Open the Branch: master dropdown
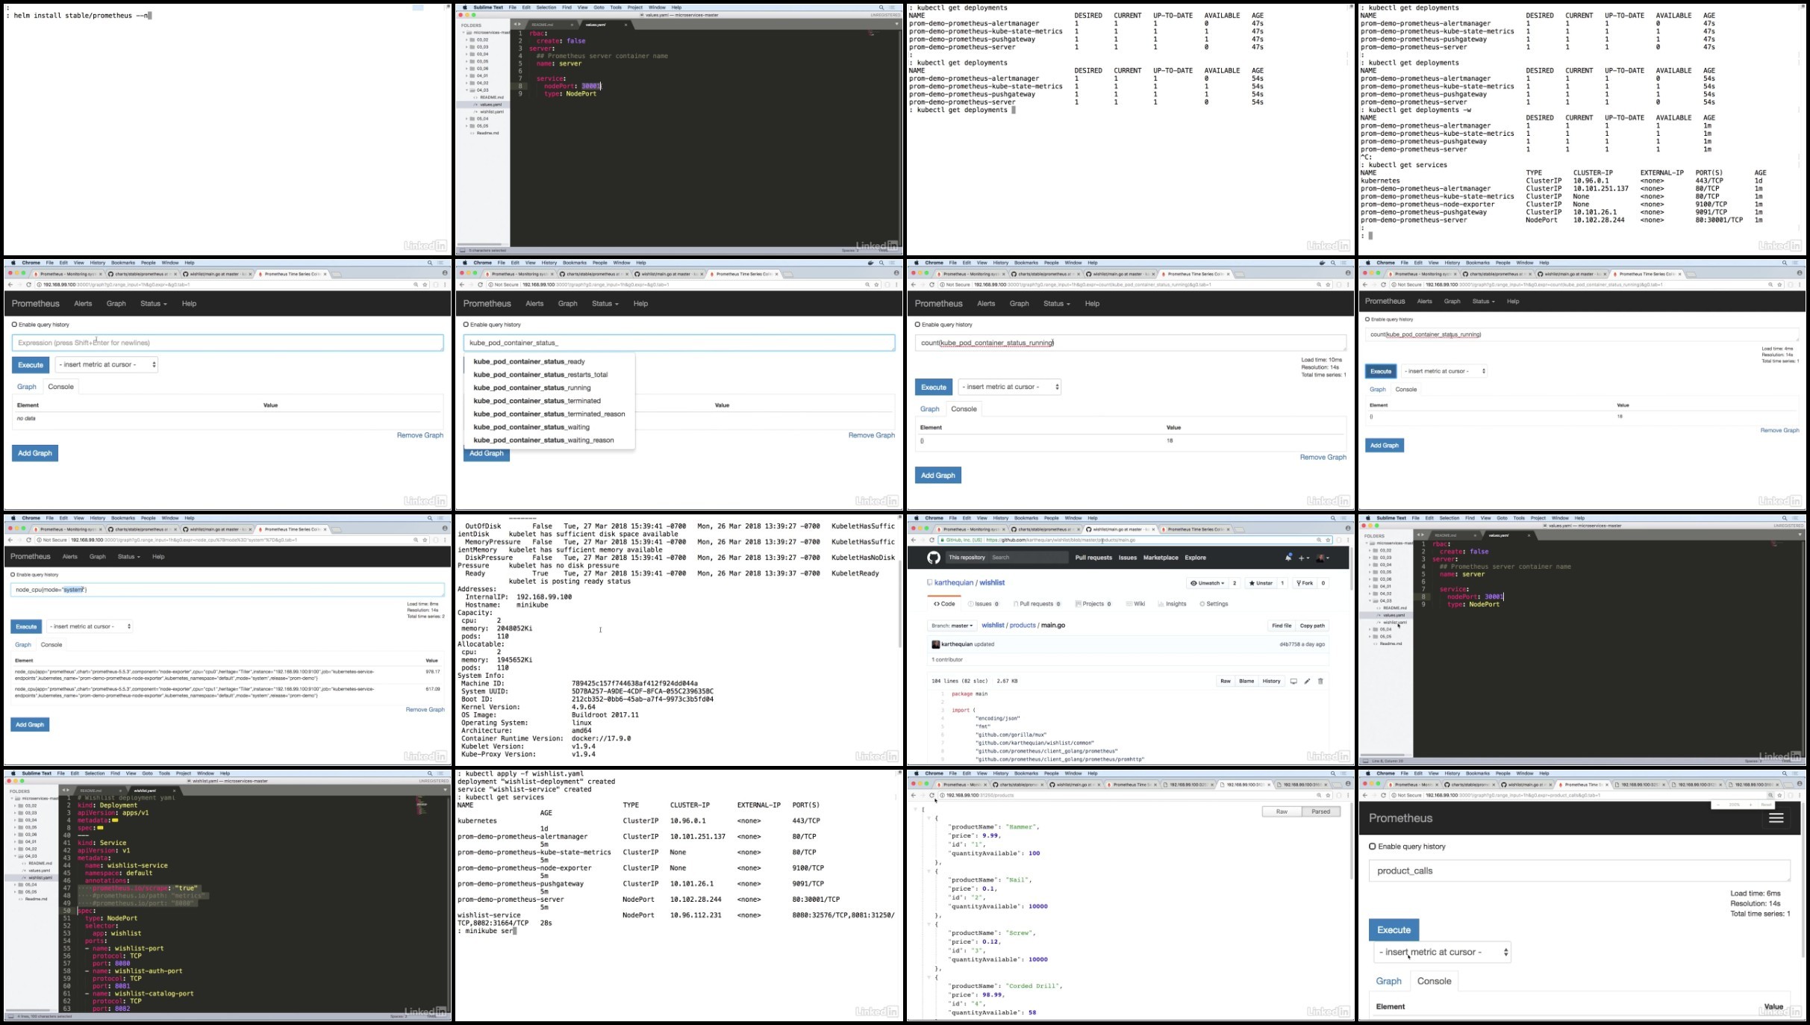 click(952, 626)
